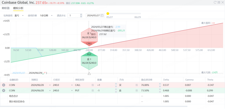Click the 隐含波动率 column header
This screenshot has width=225, height=109.
tap(147, 80)
